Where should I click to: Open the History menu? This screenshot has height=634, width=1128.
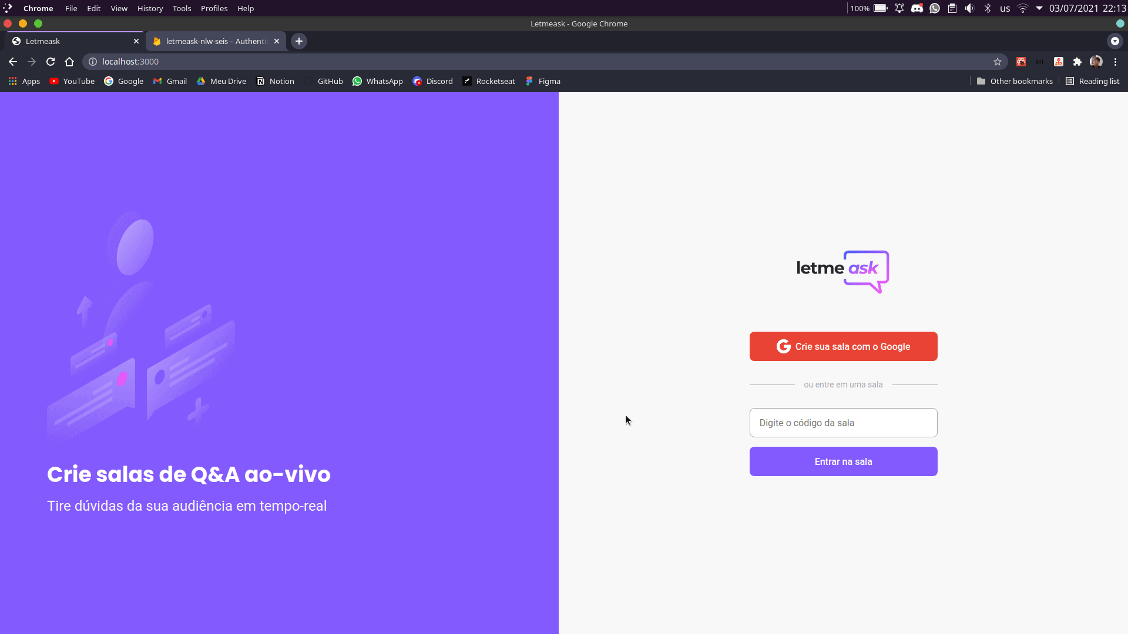click(x=150, y=8)
